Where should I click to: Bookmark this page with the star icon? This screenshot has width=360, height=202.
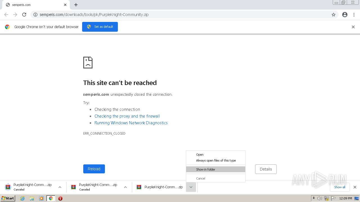click(x=334, y=15)
